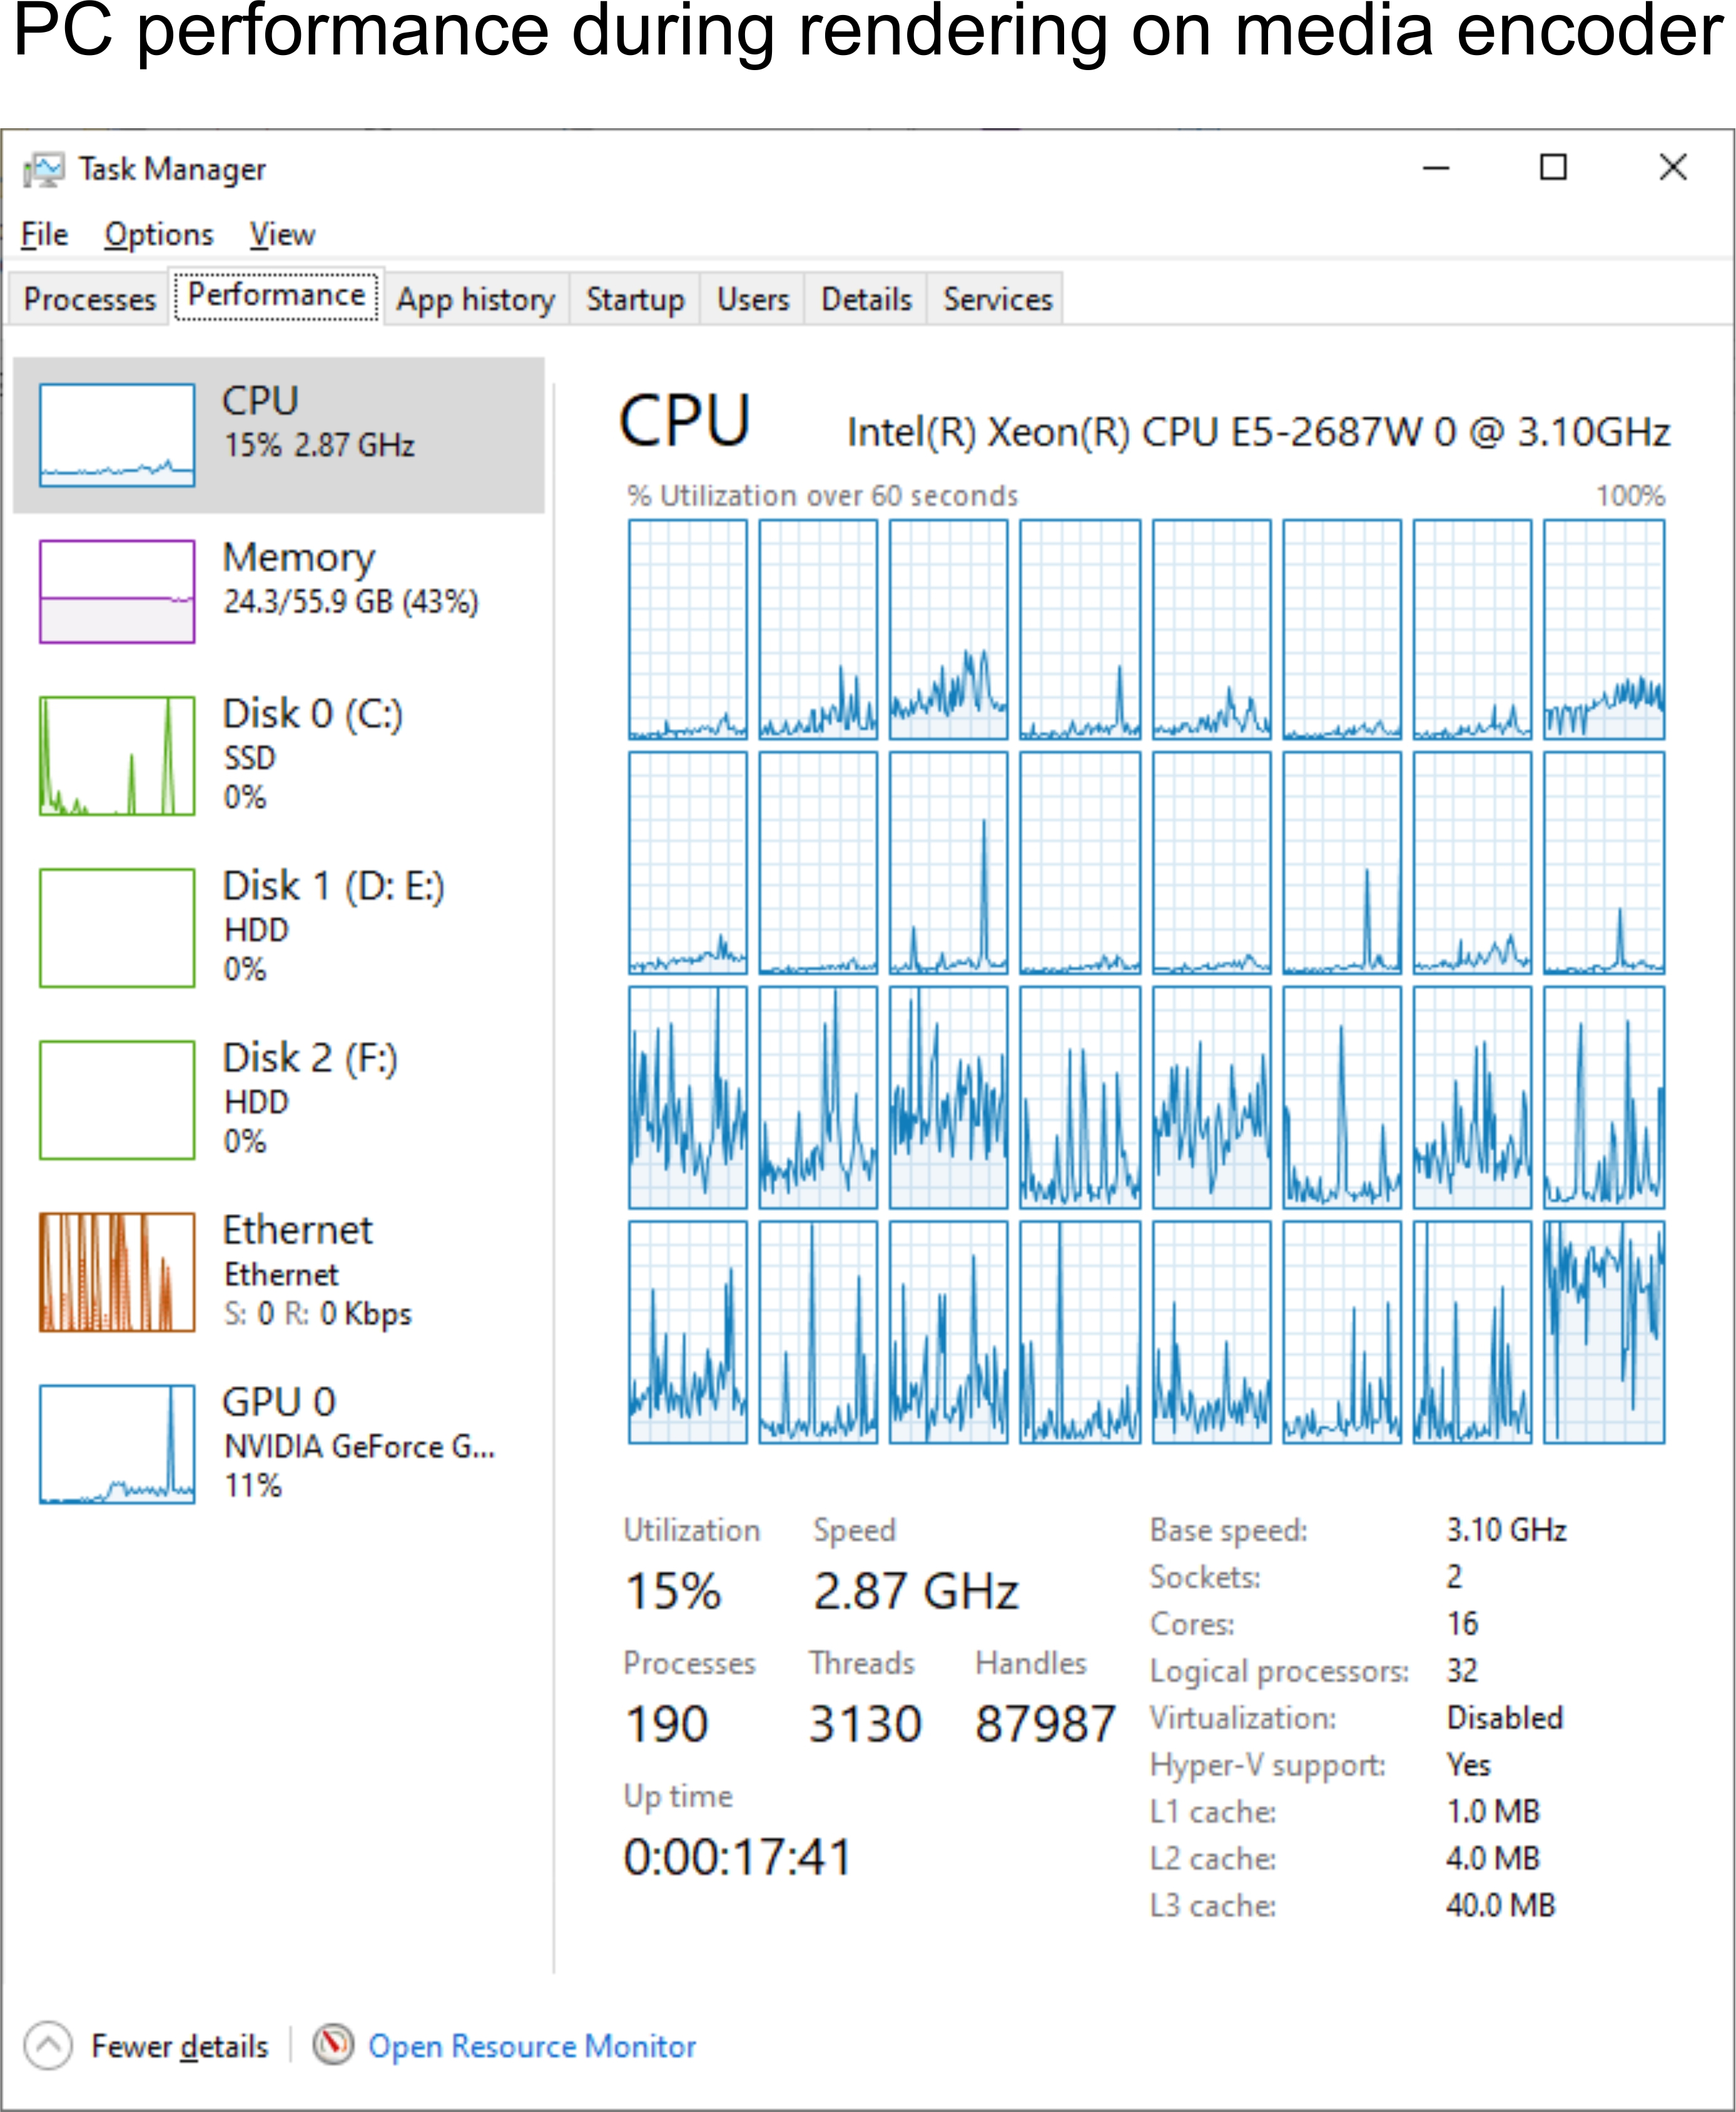
Task: Select the CPU mini graph thumbnail
Action: click(117, 434)
